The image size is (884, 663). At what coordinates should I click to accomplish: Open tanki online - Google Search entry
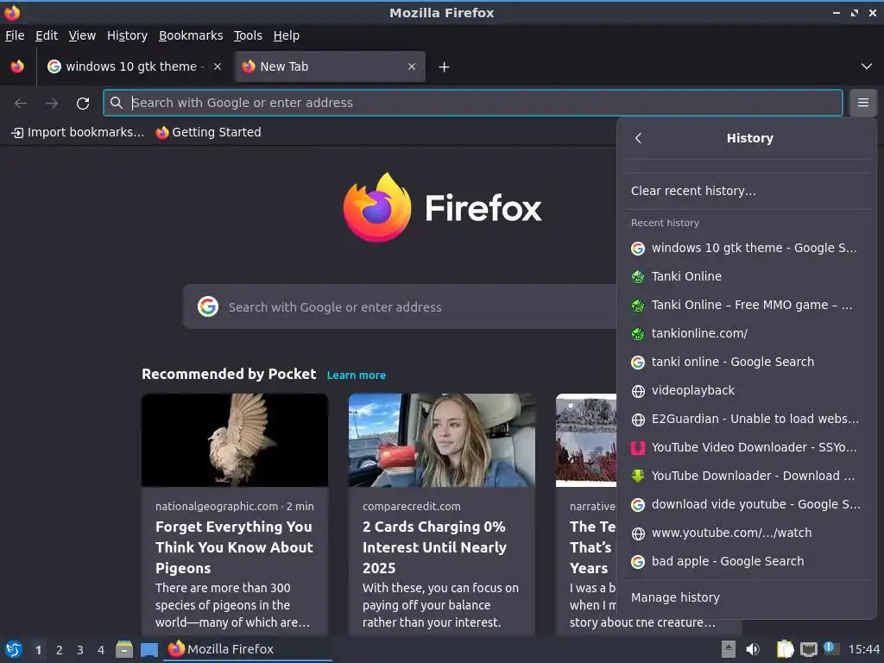(747, 362)
